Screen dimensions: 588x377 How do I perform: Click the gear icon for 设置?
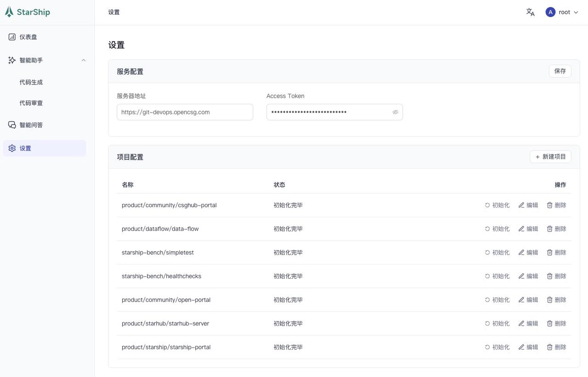(12, 148)
